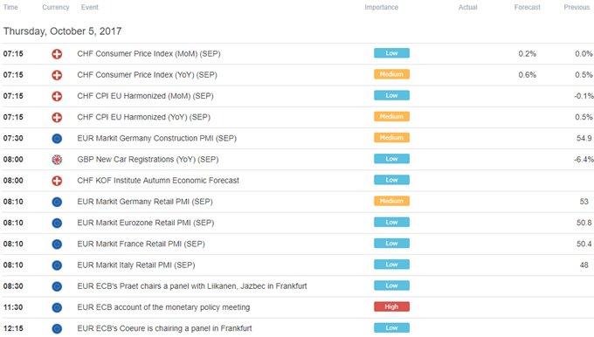Click EU flag icon for Germany Construction PMI
The image size is (594, 337).
pyautogui.click(x=57, y=139)
